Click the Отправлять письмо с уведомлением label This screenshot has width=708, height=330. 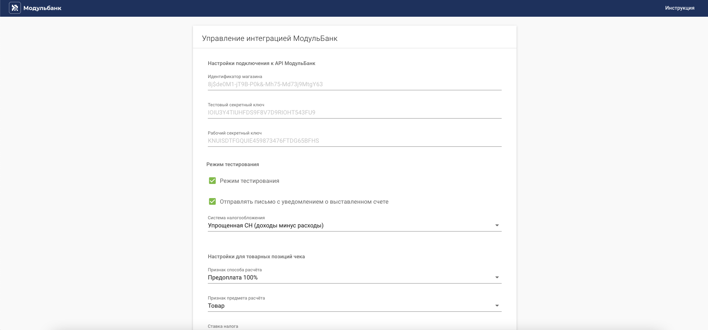[x=304, y=202]
